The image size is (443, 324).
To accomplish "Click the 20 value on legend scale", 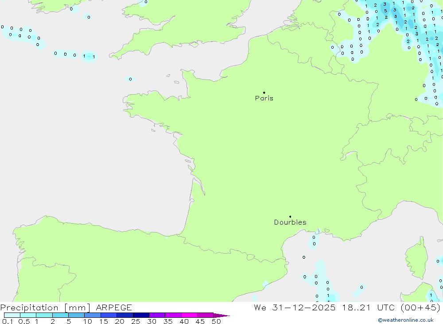I will [x=119, y=321].
